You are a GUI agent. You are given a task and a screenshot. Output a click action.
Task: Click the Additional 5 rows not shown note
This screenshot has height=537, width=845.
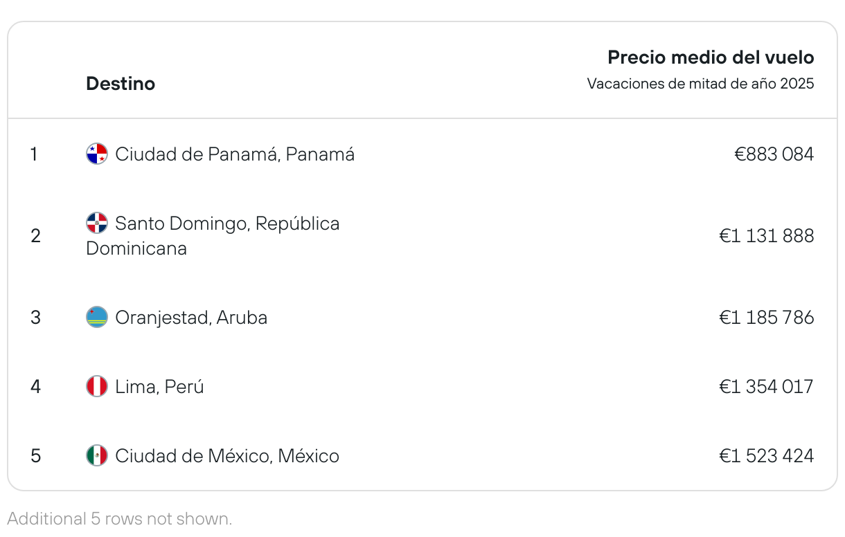pos(120,518)
